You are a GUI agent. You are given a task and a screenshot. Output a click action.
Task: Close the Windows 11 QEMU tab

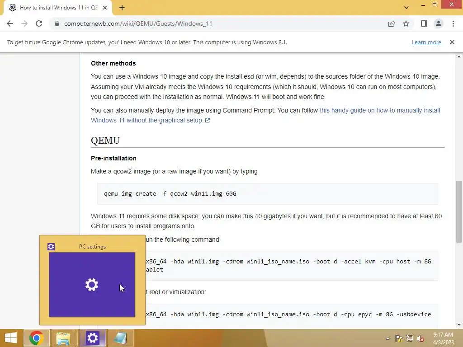click(x=105, y=8)
